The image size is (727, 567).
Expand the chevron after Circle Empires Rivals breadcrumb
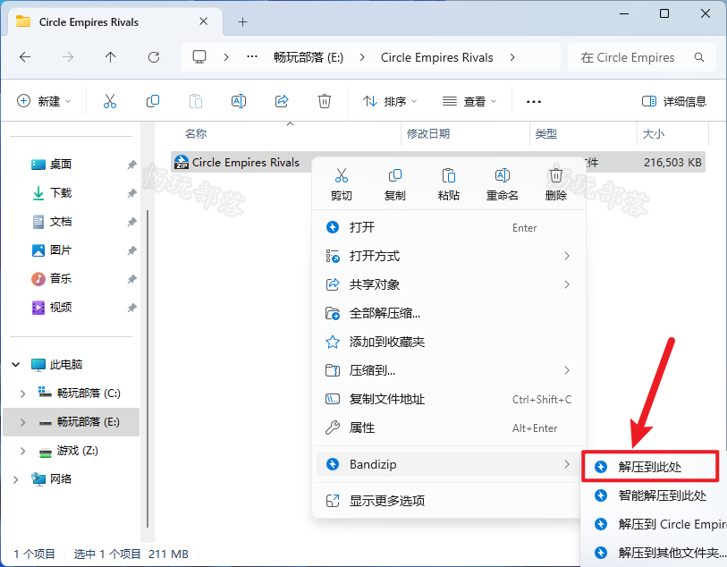[512, 57]
